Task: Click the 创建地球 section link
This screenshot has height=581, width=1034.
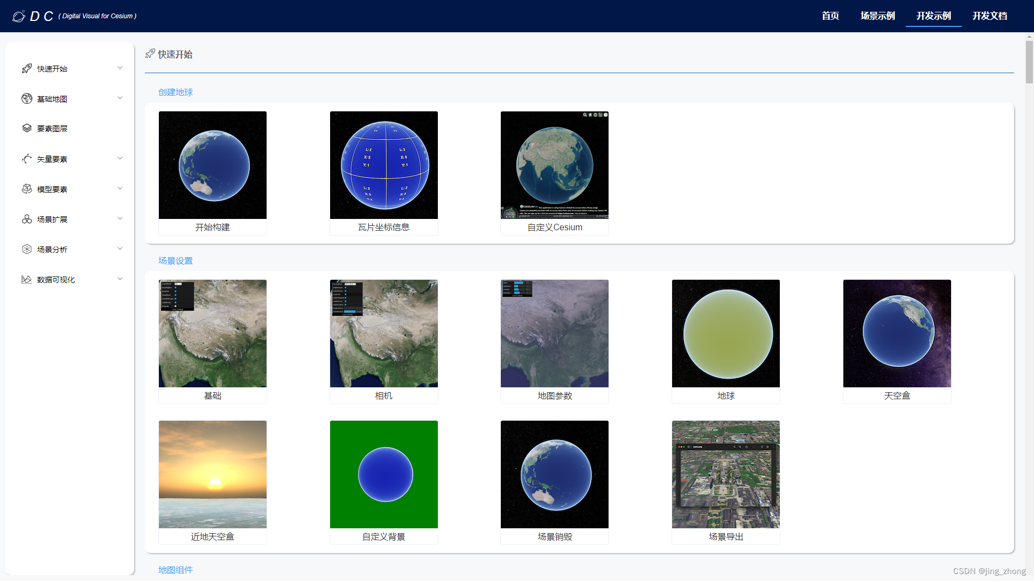Action: coord(175,92)
